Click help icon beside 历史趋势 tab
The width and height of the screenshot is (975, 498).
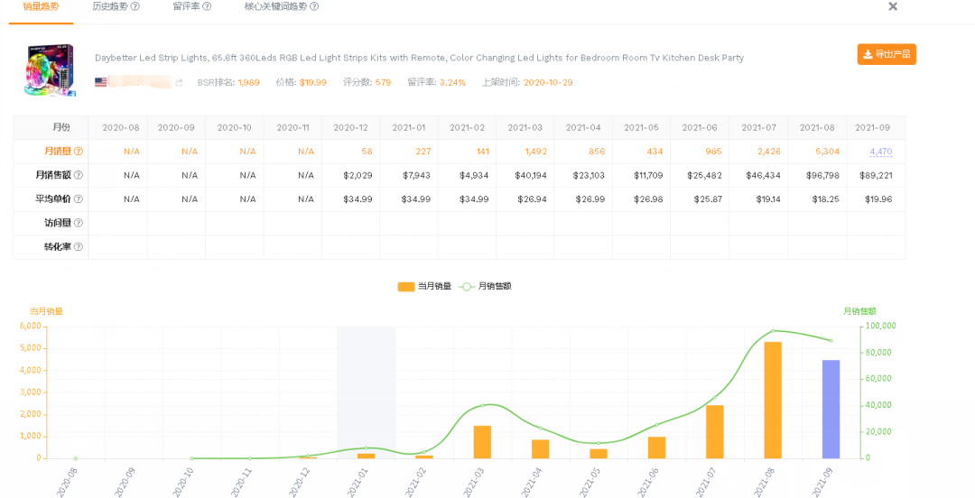(x=135, y=7)
